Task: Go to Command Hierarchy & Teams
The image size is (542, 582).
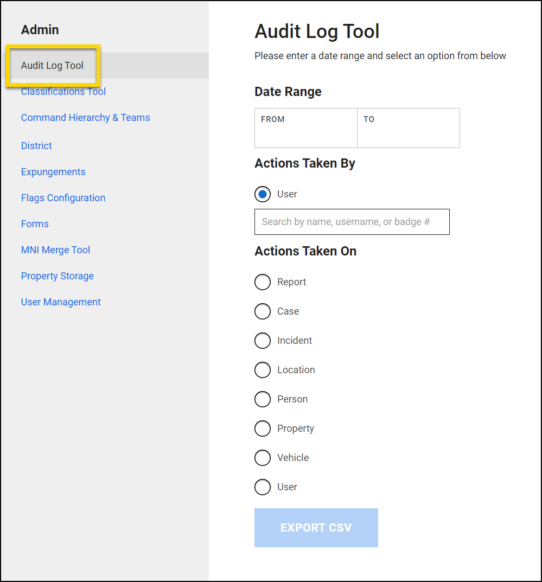Action: point(85,118)
